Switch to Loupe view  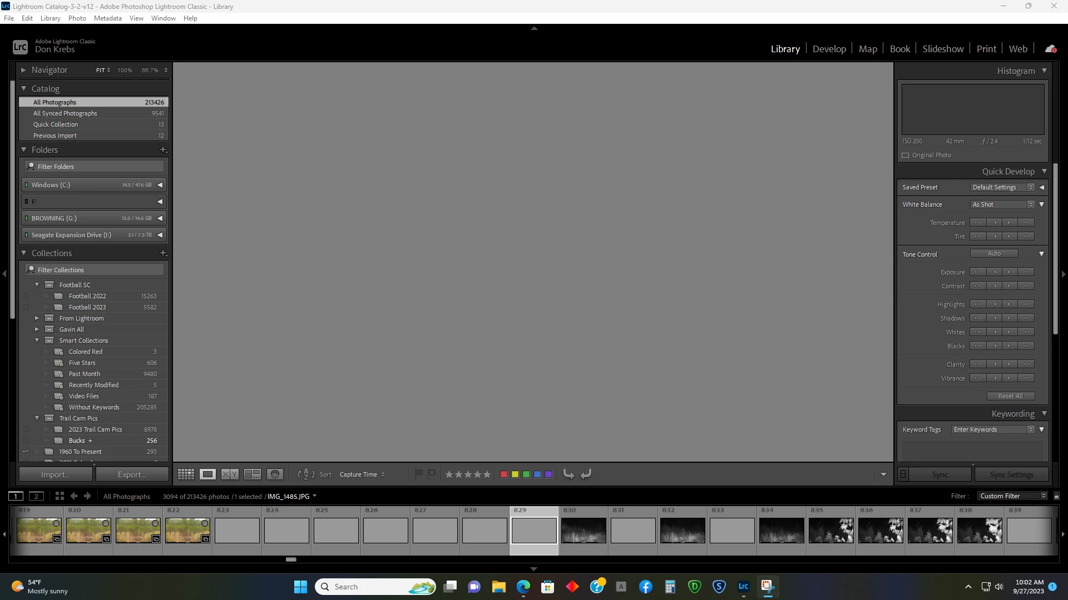tap(208, 474)
